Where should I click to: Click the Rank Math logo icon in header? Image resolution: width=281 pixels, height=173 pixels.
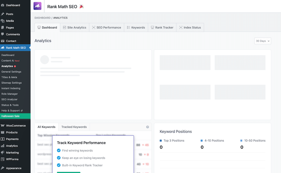click(x=38, y=6)
